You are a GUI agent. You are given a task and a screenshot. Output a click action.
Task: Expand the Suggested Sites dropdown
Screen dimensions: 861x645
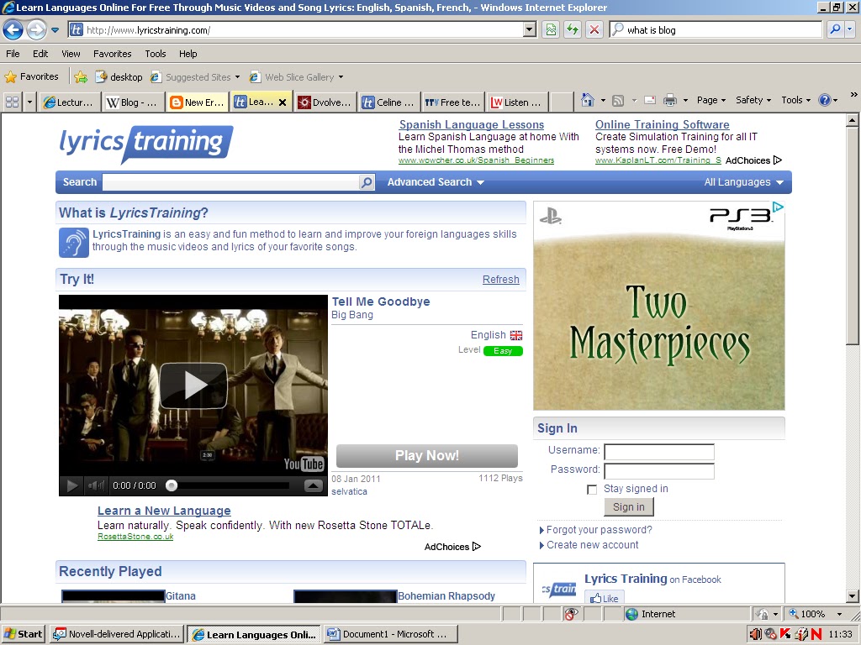coord(237,76)
